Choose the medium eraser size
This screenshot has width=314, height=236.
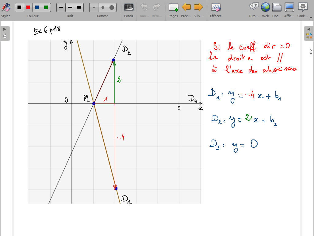pos(103,7)
